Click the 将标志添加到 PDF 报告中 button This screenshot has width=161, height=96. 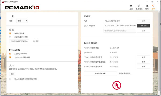point(19,41)
